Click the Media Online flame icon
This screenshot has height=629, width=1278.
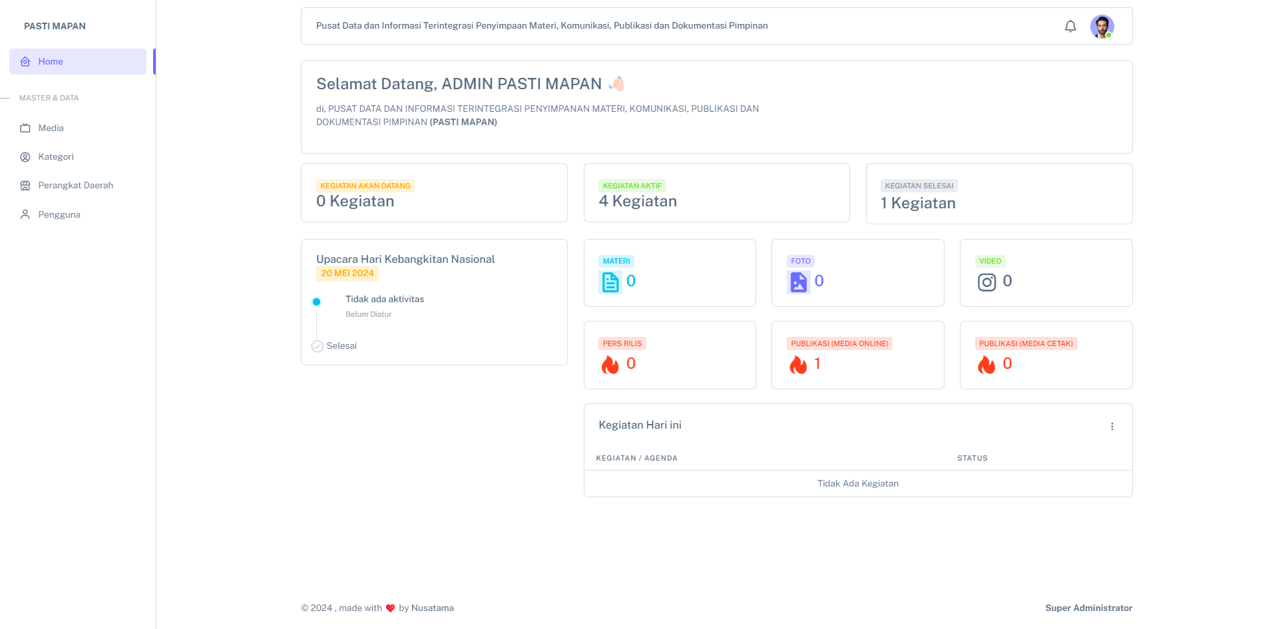tap(798, 364)
